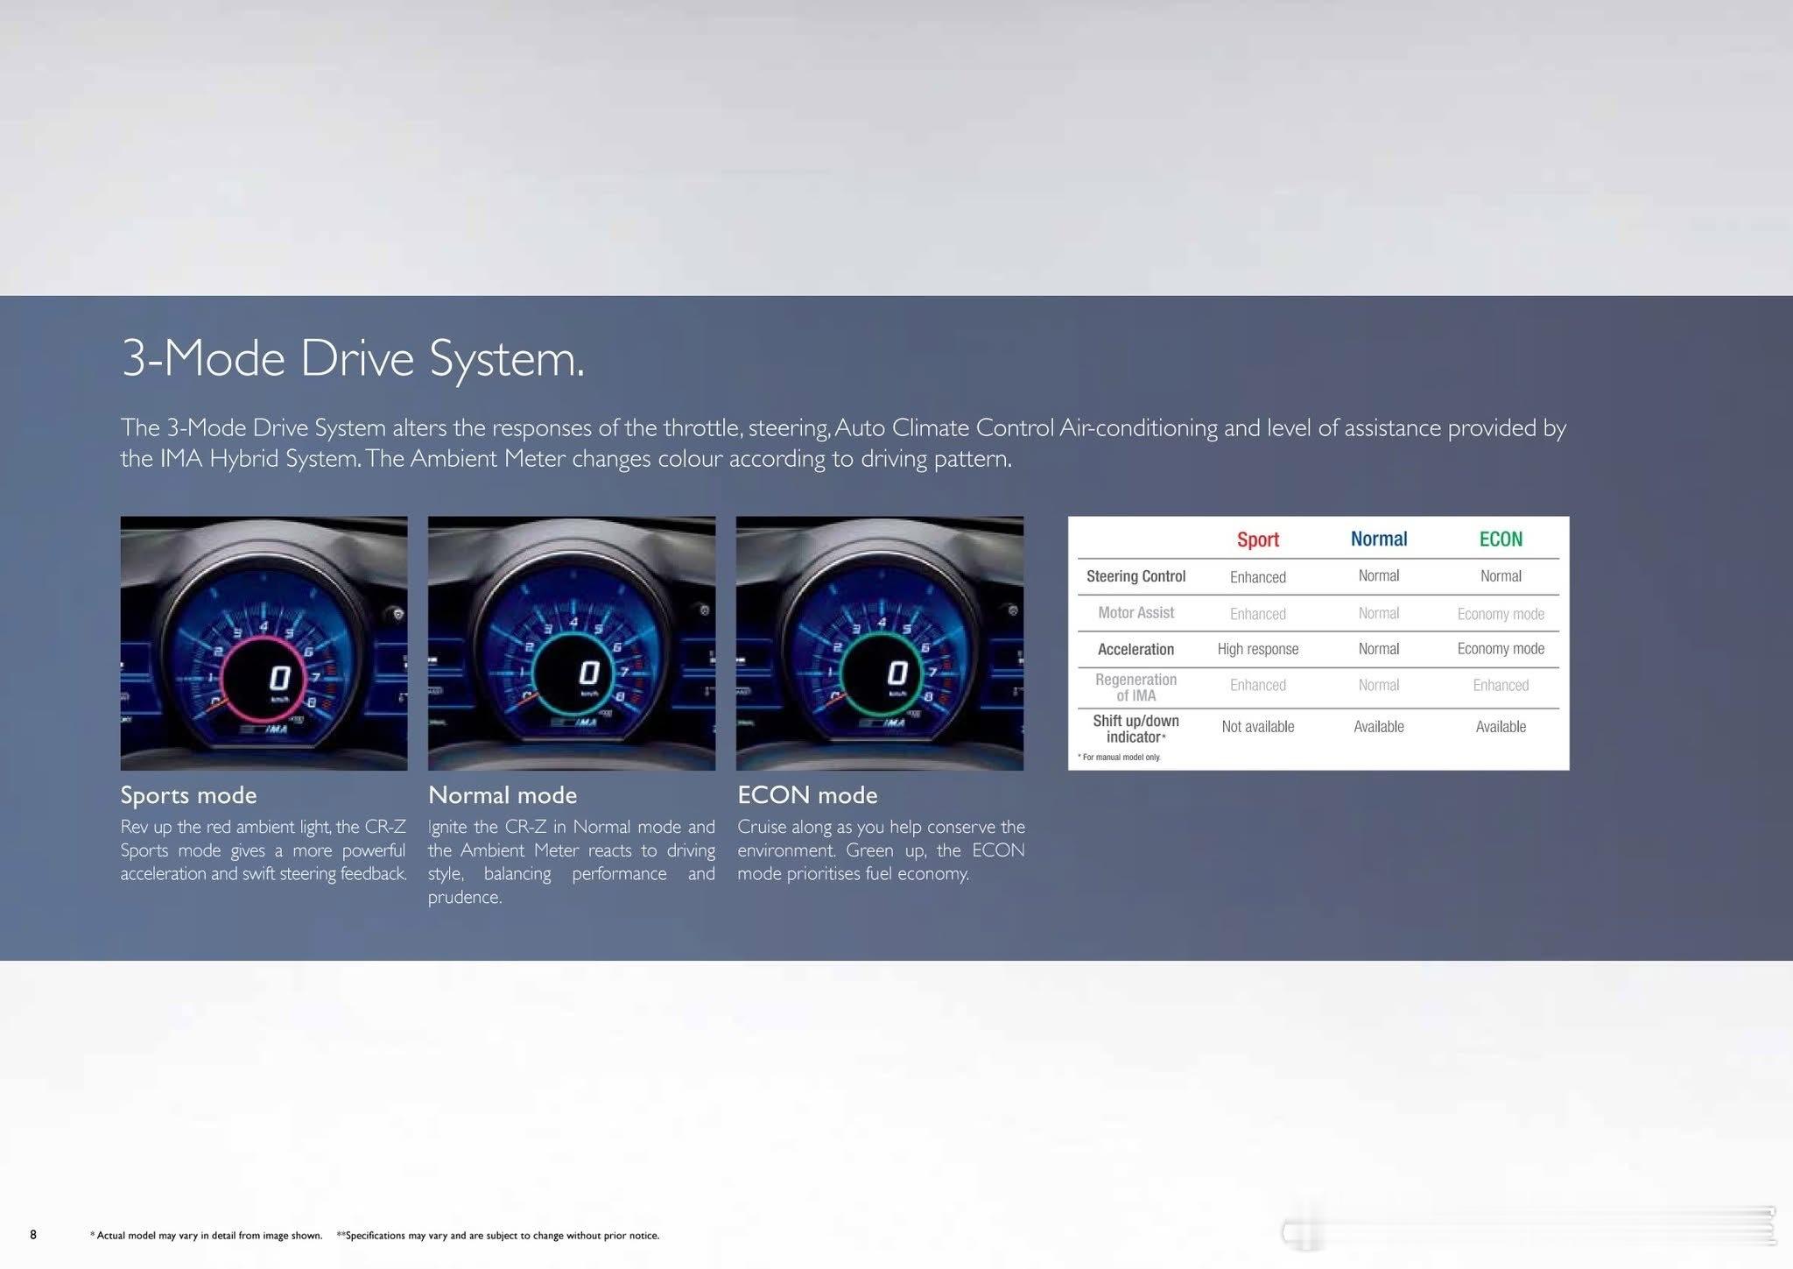Click the 'Not available' table cell
The height and width of the screenshot is (1269, 1793).
click(1258, 727)
